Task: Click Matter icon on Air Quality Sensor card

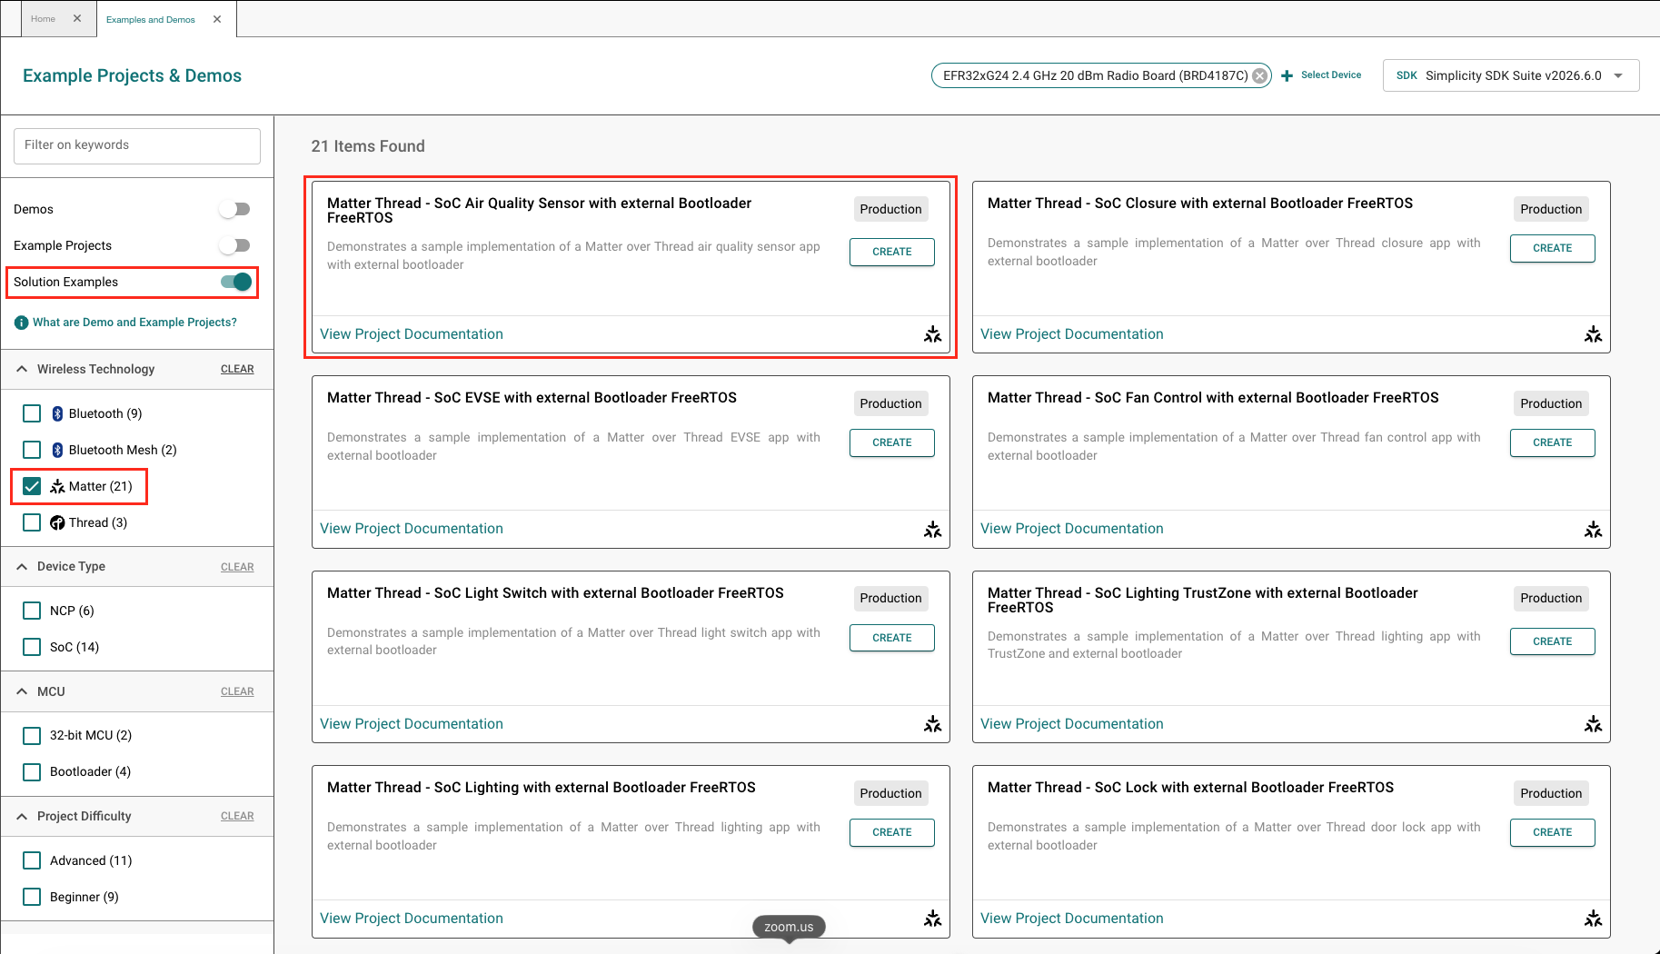Action: (x=933, y=334)
